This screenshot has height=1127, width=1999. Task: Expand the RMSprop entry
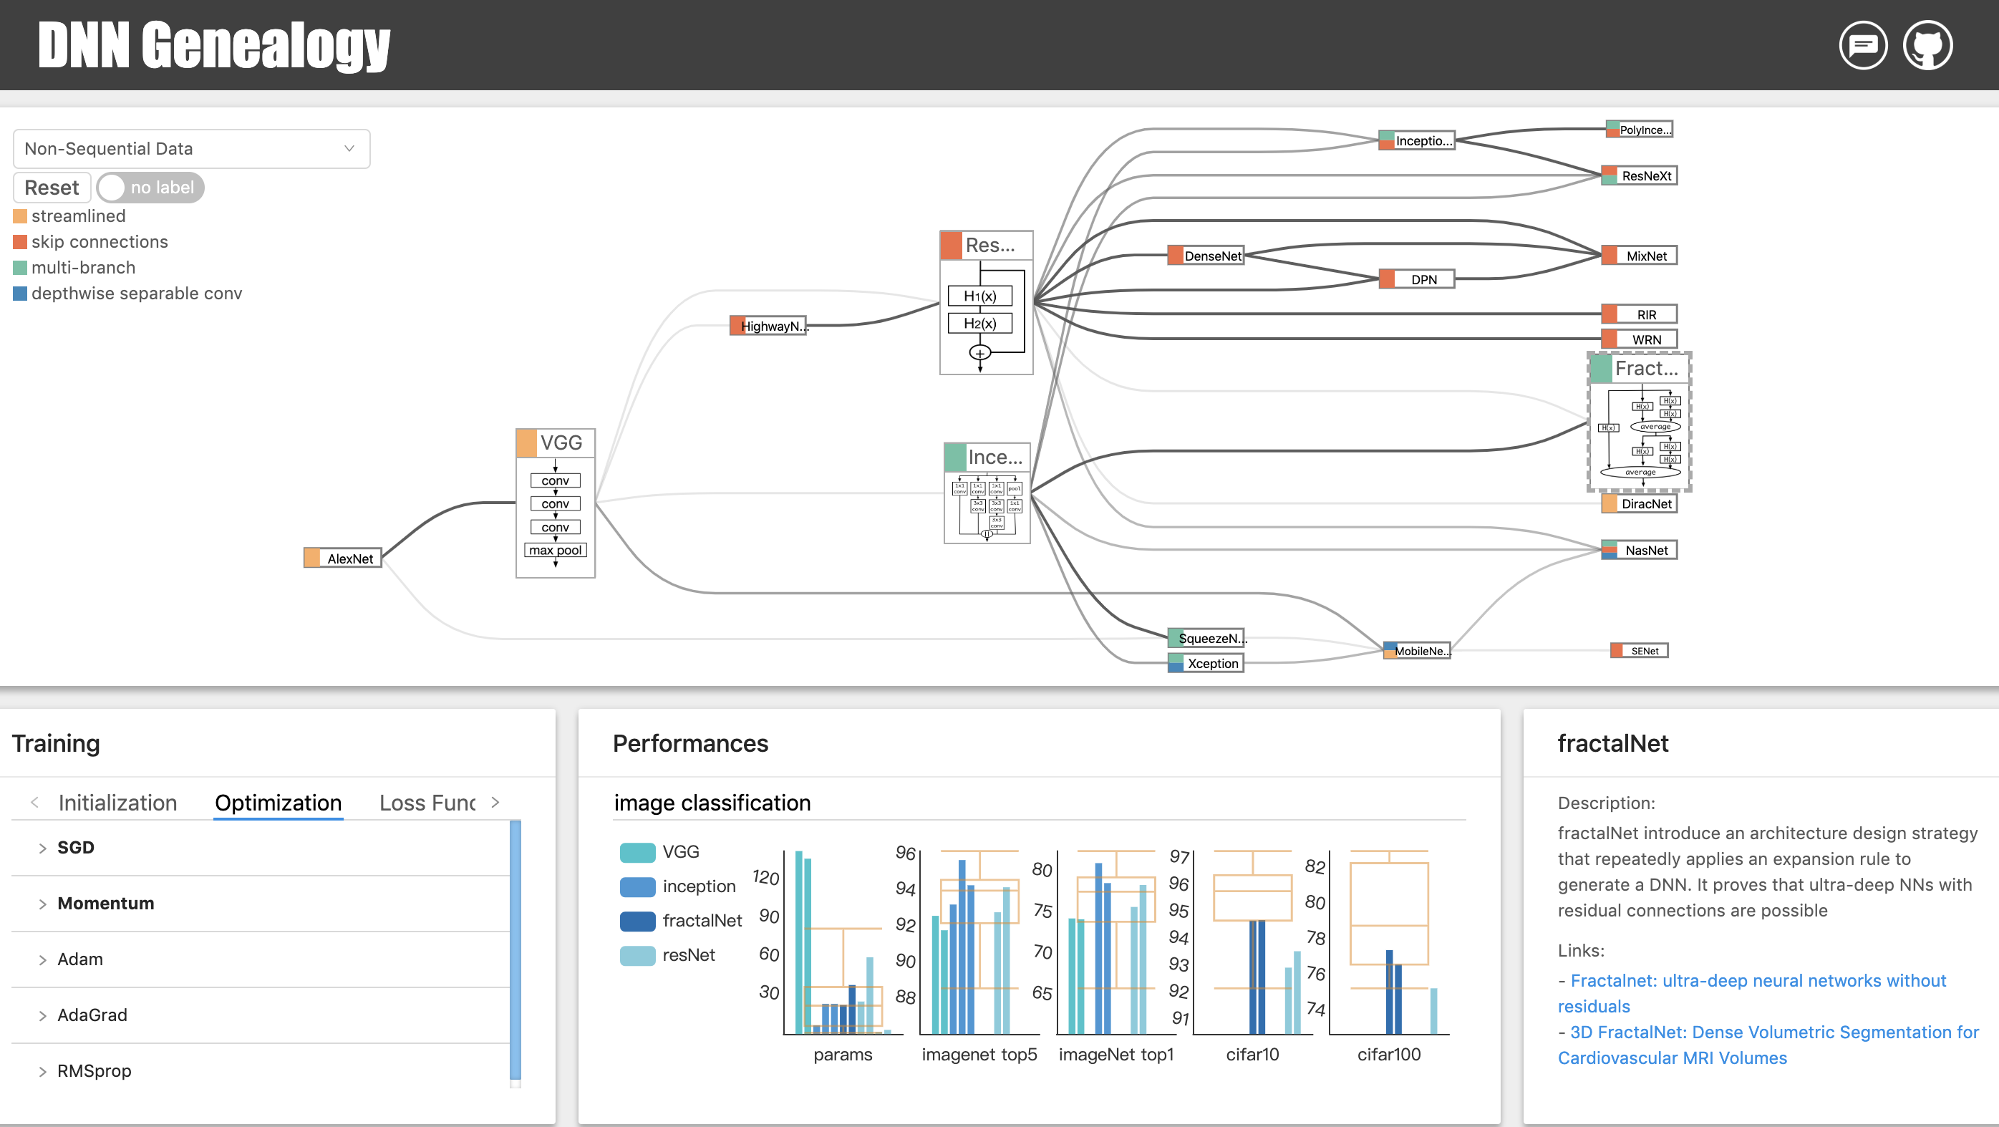pyautogui.click(x=93, y=1070)
